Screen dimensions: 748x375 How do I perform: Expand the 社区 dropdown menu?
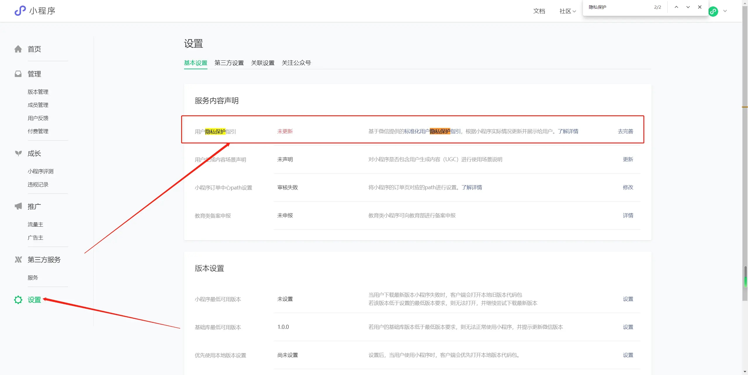click(x=568, y=11)
